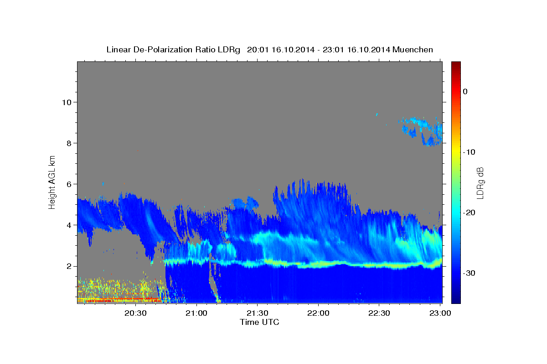Click the colorbar value -30
This screenshot has width=547, height=364.
(469, 273)
